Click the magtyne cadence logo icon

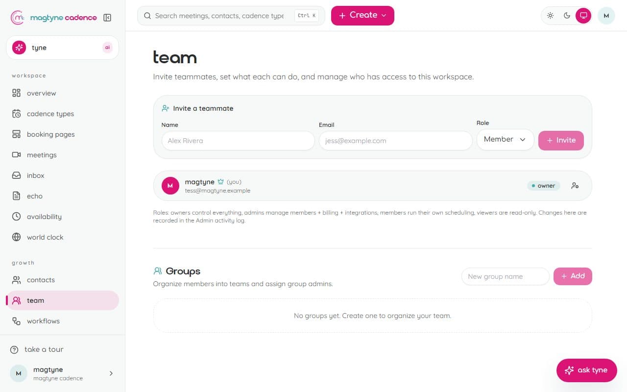coord(18,18)
